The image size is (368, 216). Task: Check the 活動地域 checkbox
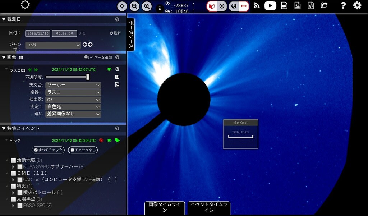pyautogui.click(x=13, y=160)
